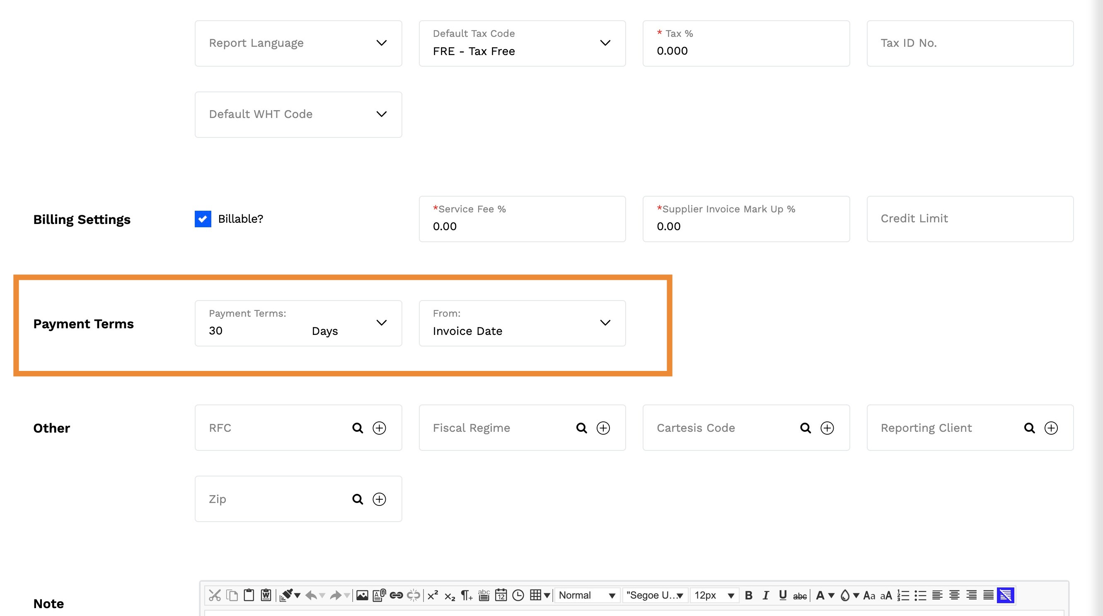Click the add plus icon for RFC
The width and height of the screenshot is (1103, 616).
[x=380, y=428]
